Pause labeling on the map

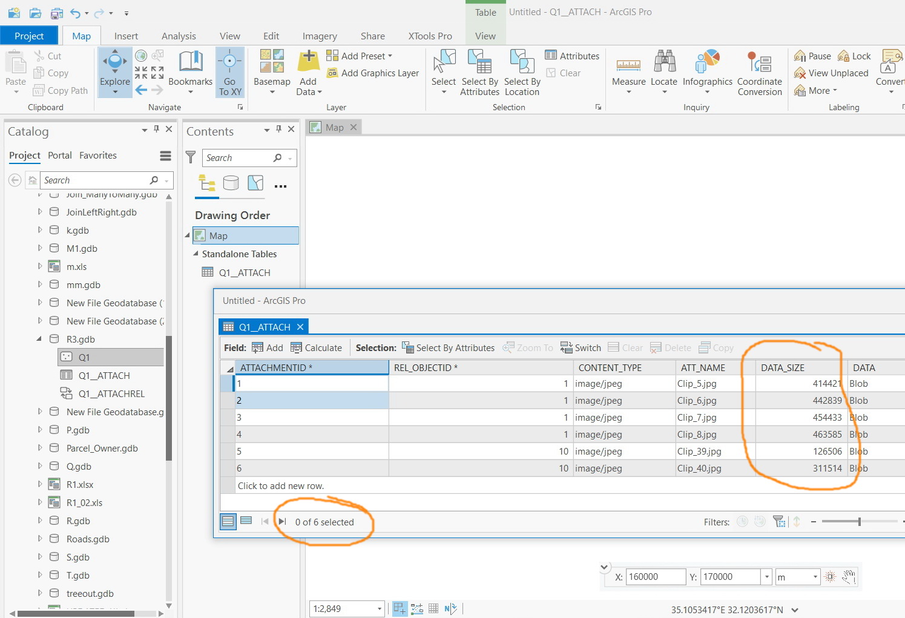[x=812, y=55]
